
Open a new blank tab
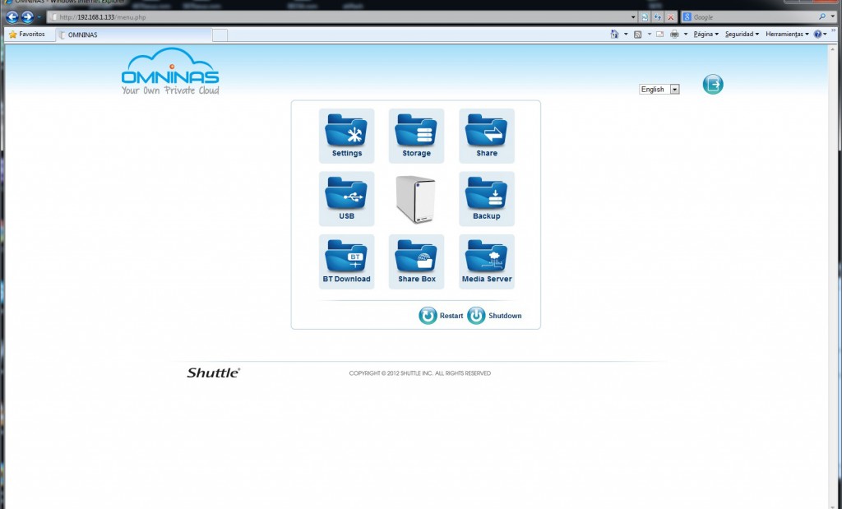point(220,35)
